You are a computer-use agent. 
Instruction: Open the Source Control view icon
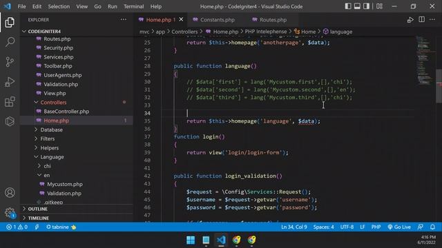coord(10,62)
